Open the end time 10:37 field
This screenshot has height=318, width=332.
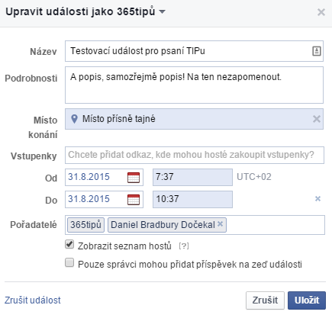[192, 199]
